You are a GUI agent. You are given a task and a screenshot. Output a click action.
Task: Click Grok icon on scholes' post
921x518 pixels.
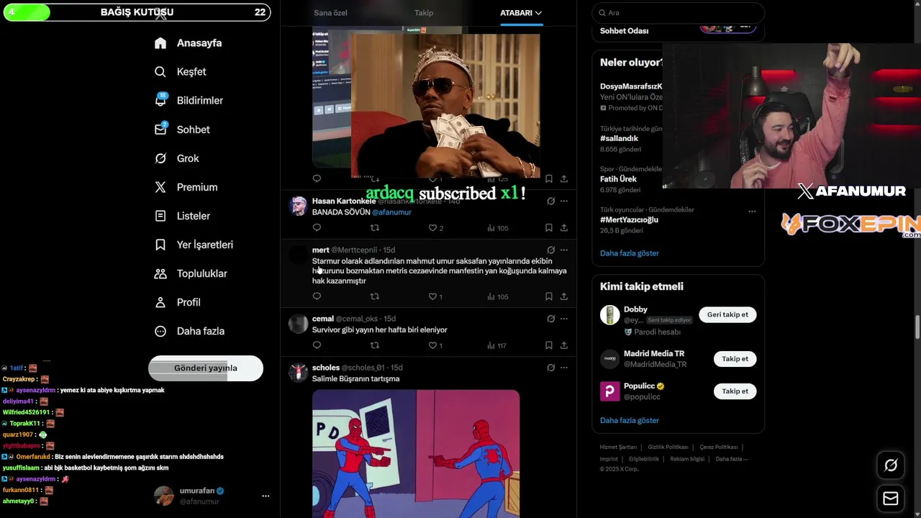(x=550, y=368)
